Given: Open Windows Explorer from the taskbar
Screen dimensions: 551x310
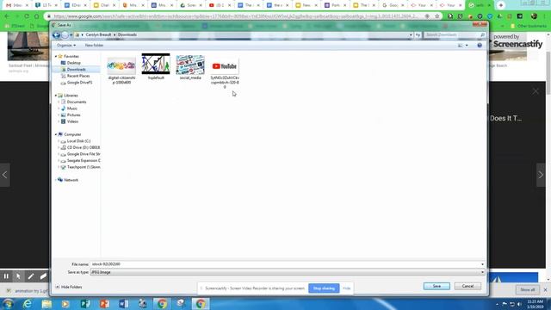Looking at the screenshot, I should pyautogui.click(x=46, y=304).
